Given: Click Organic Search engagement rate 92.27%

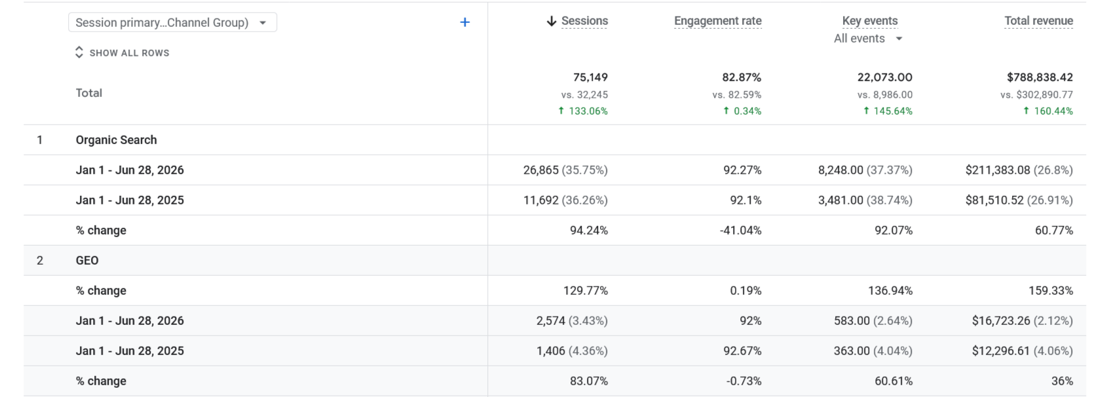Looking at the screenshot, I should click(x=742, y=170).
